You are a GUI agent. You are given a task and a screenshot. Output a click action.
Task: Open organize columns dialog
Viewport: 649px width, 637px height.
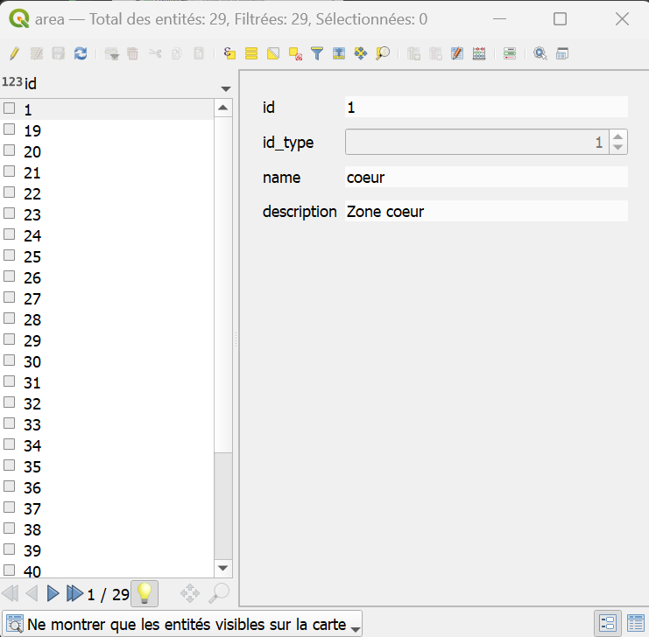457,53
